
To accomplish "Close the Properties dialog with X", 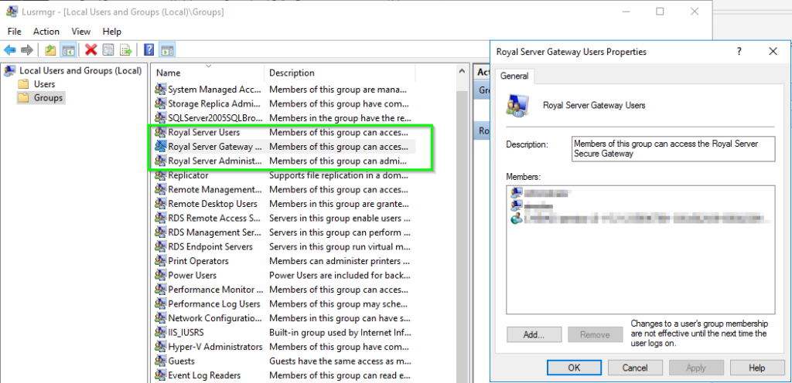I will pos(773,51).
